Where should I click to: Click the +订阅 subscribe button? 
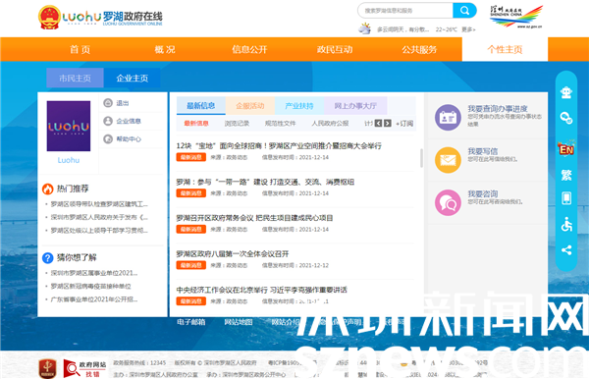(x=404, y=123)
